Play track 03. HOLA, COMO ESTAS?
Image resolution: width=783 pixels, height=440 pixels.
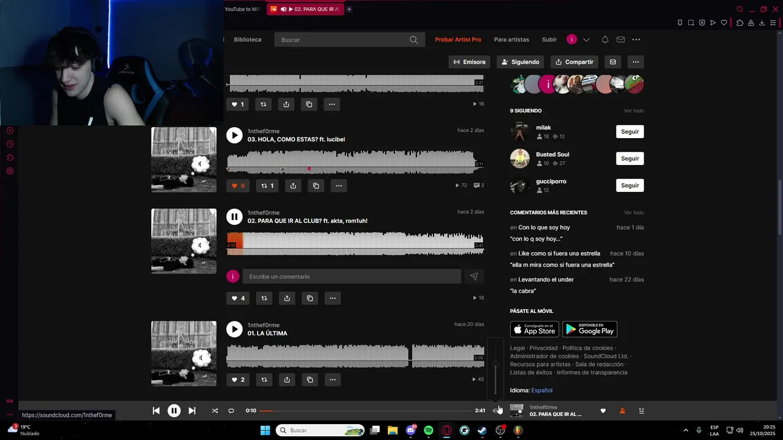[234, 136]
